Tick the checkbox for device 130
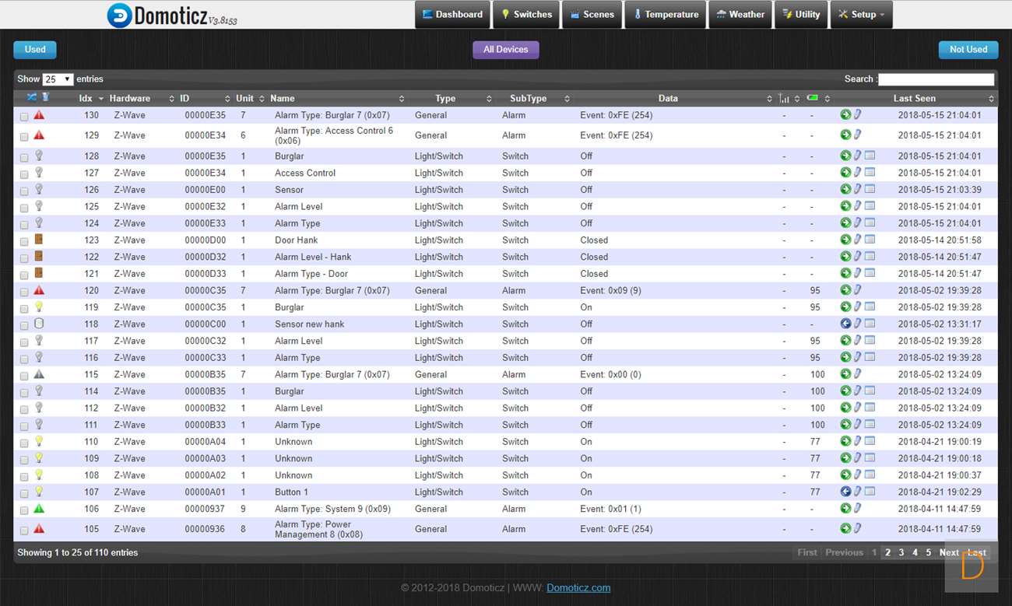 pos(24,117)
